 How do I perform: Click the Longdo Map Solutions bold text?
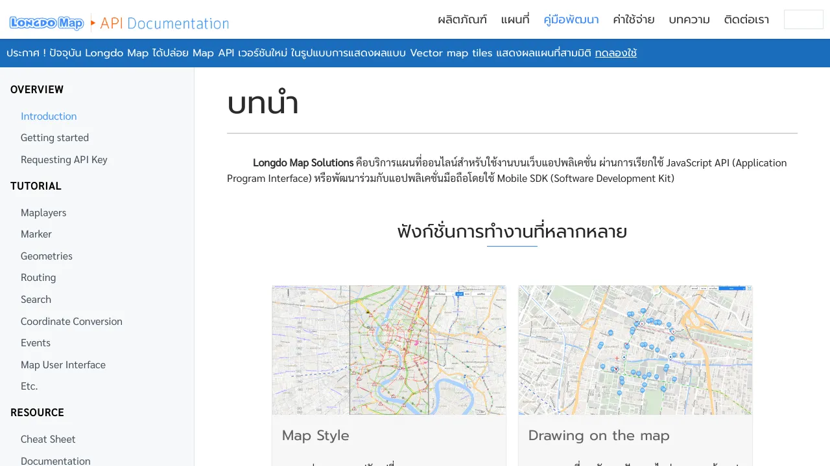[x=303, y=163]
